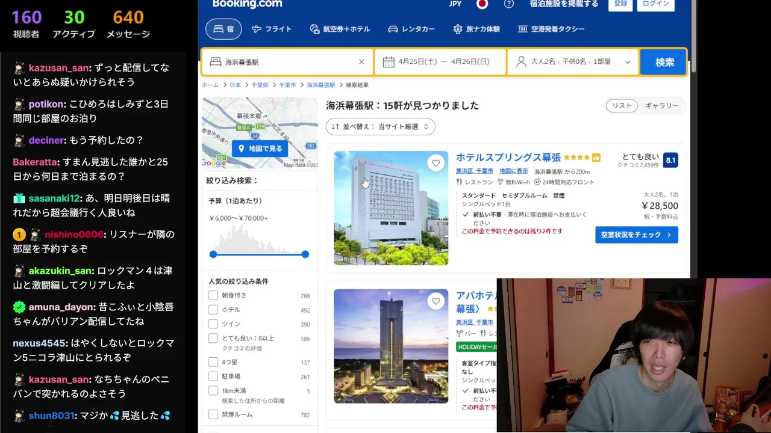Click the bed icon in destination field

click(215, 62)
